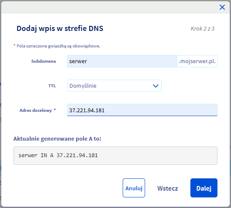Click the Anuluj button

pos(134,188)
